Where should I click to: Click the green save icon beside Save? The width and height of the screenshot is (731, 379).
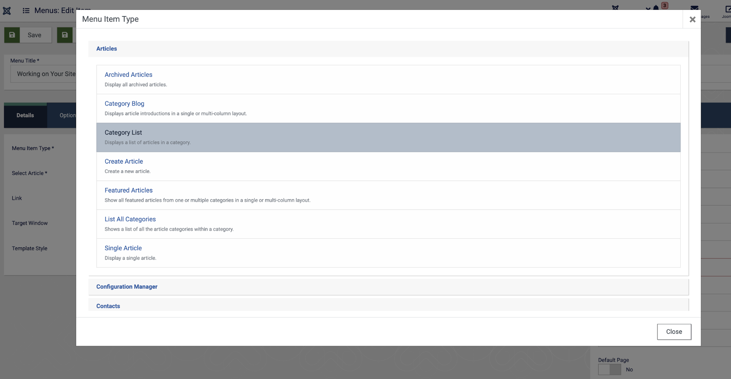coord(12,35)
